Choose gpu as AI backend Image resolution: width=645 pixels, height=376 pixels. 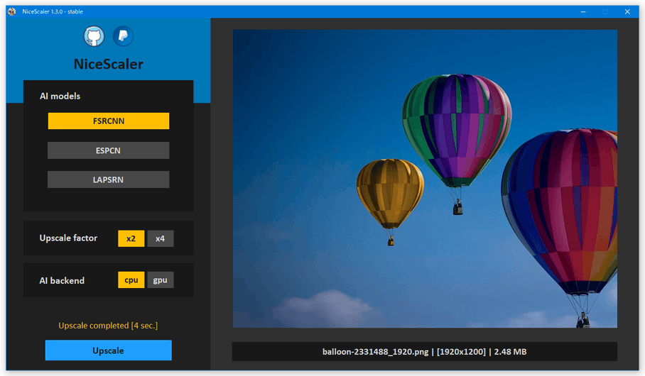tap(161, 280)
